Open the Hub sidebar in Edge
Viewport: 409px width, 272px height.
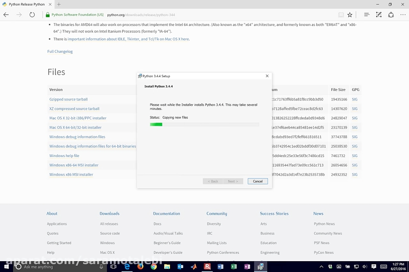pyautogui.click(x=367, y=15)
